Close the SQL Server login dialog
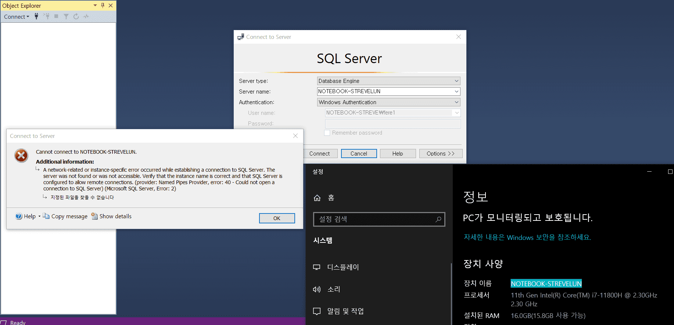The width and height of the screenshot is (674, 325). 459,37
